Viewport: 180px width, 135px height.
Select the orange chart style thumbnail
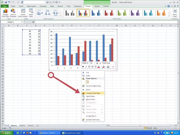[x=161, y=13]
